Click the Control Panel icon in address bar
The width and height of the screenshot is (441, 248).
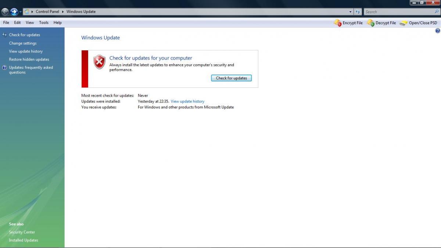(26, 12)
